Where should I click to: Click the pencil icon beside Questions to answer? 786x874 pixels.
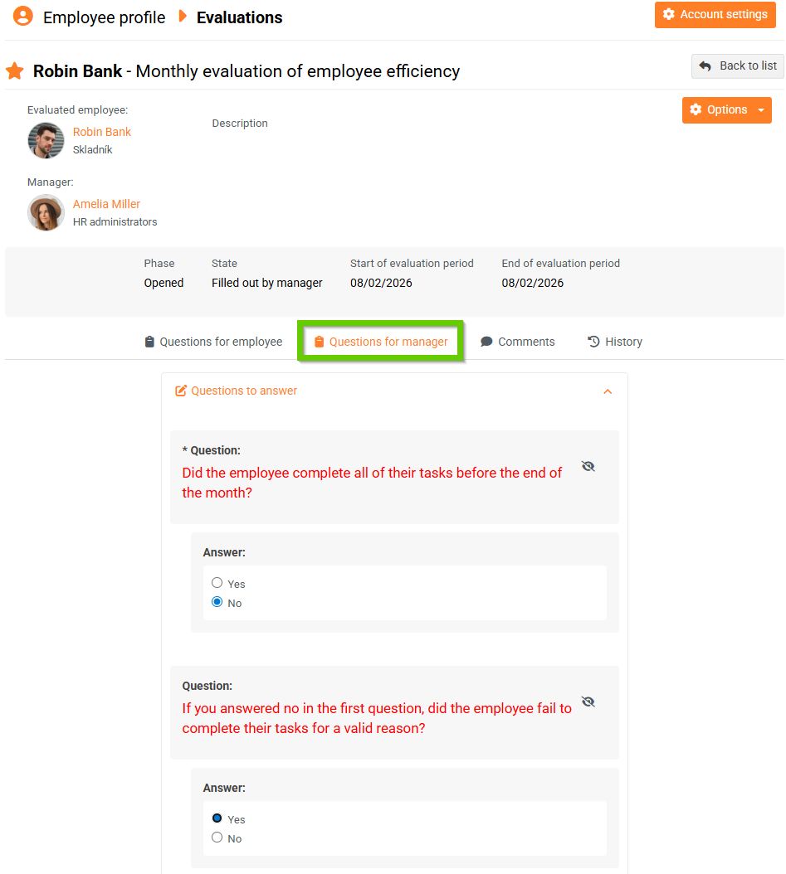(x=181, y=391)
